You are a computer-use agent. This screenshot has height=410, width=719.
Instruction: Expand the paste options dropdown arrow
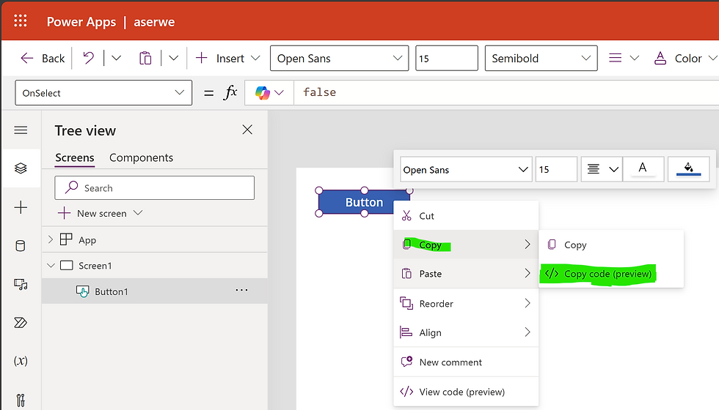(173, 58)
